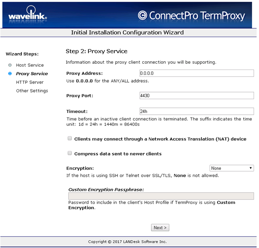259x248 pixels.
Task: Click the Step 2: Proxy Service heading
Action: click(97, 51)
